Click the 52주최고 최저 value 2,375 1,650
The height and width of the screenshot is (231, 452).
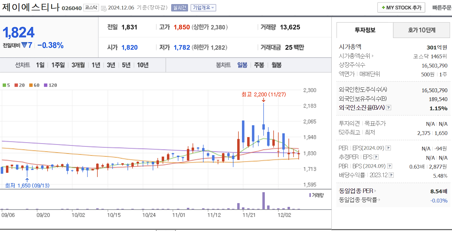(432, 133)
